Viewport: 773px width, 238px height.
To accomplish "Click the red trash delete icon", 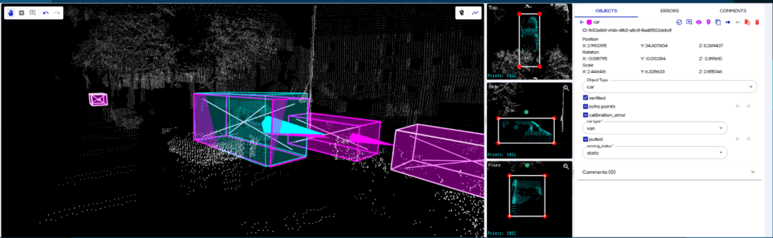I will click(757, 22).
